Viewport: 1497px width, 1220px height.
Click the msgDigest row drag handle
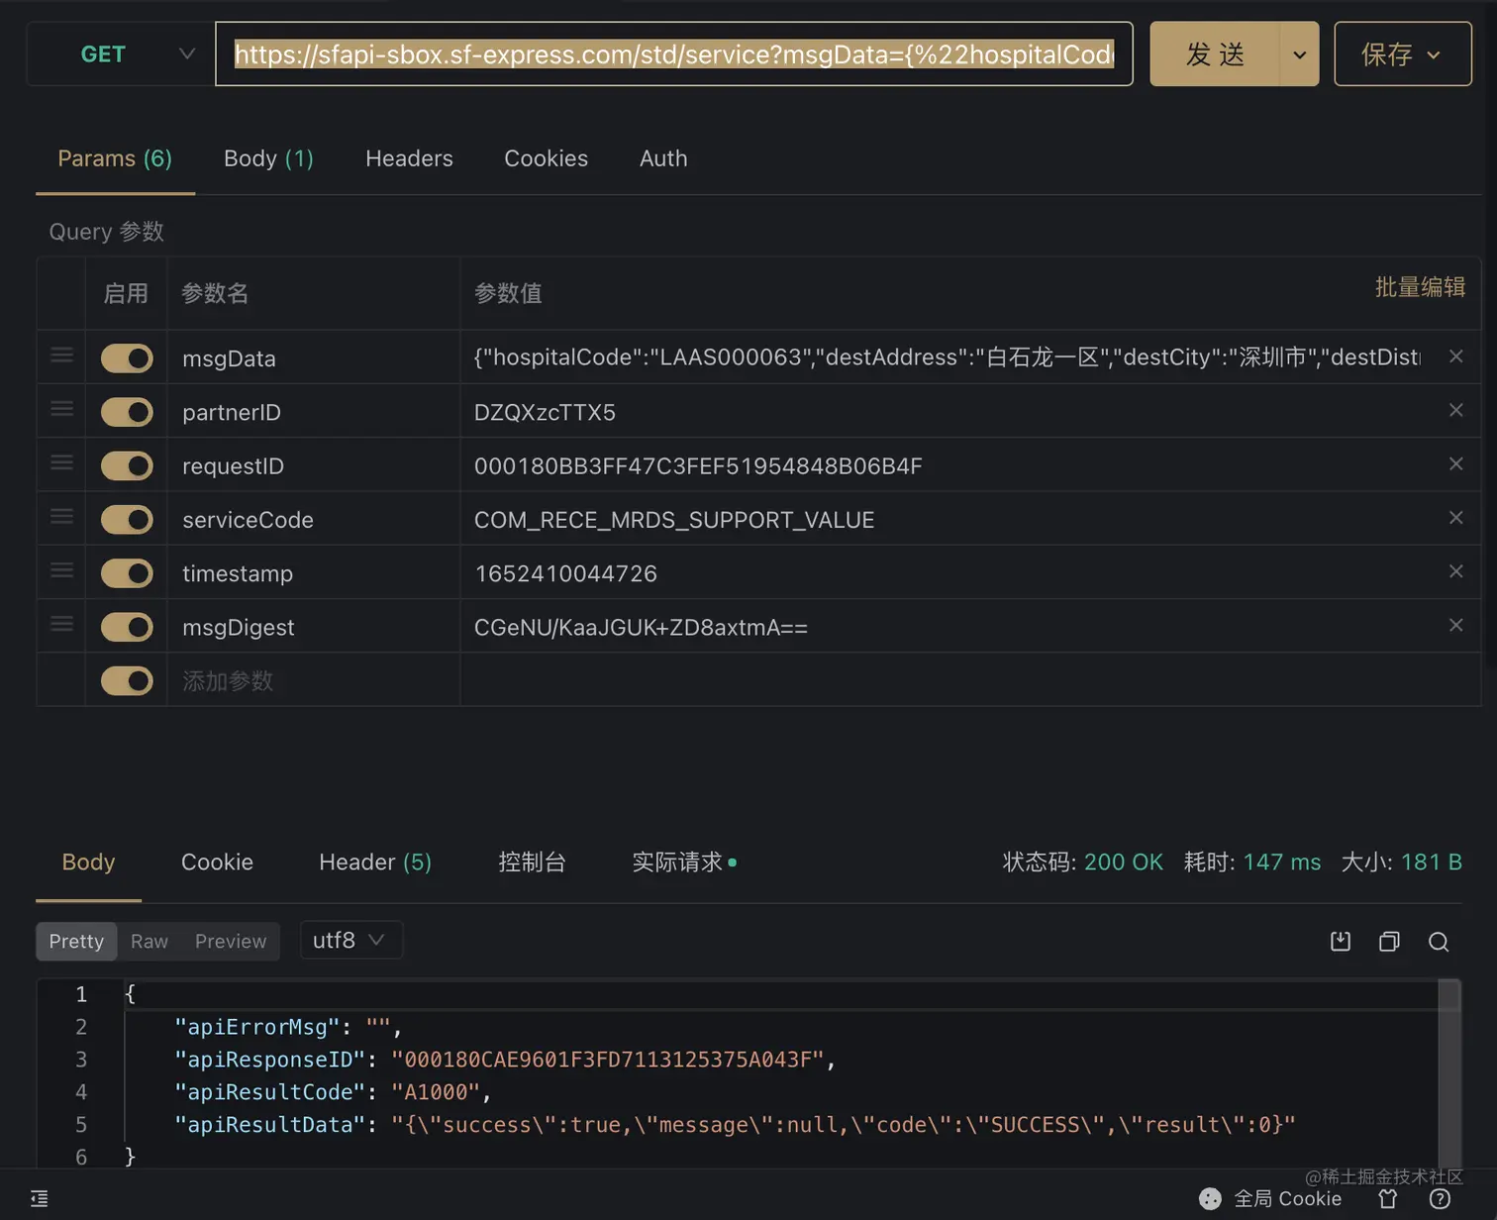61,623
